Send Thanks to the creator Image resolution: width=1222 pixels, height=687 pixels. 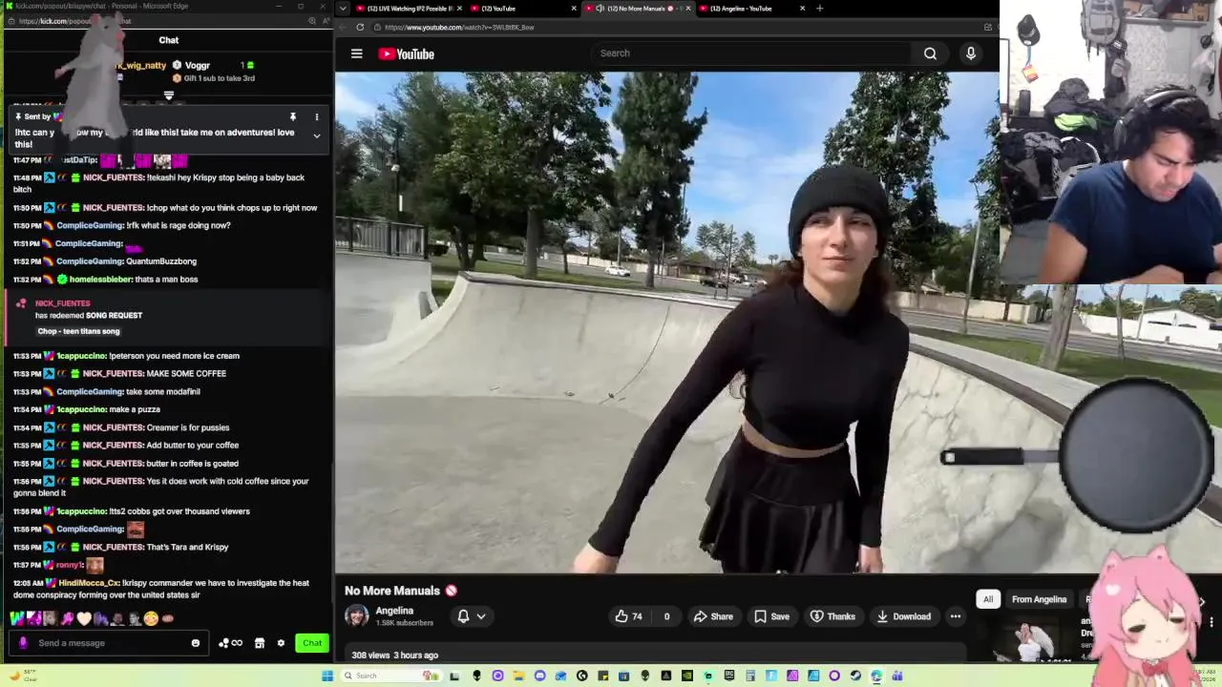[x=832, y=616]
